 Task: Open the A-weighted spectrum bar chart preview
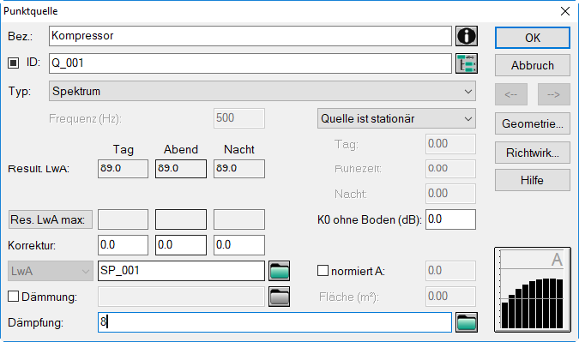coord(532,290)
